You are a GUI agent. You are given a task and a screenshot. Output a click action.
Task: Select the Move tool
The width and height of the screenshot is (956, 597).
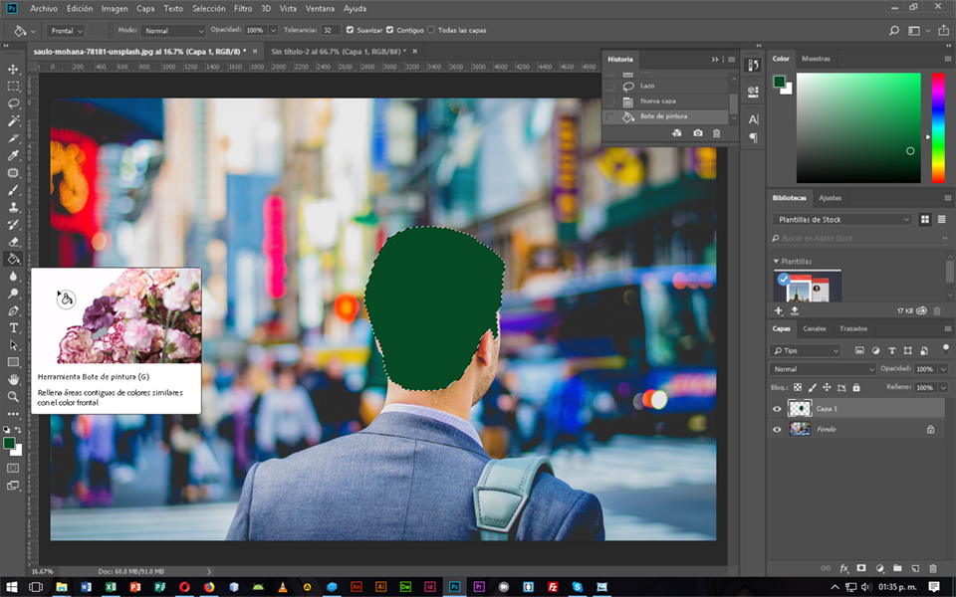tap(13, 69)
